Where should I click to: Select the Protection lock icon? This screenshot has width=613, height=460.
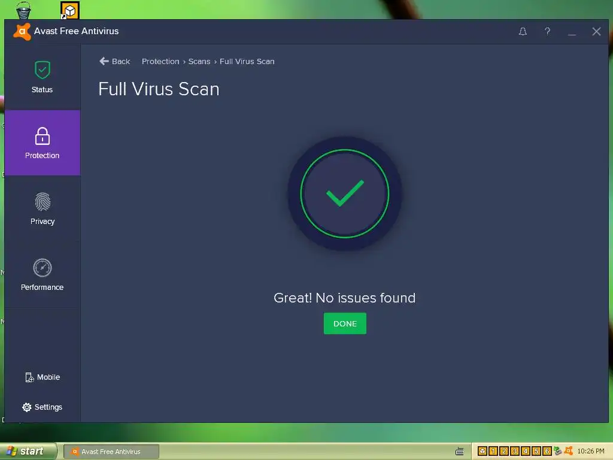(x=43, y=136)
